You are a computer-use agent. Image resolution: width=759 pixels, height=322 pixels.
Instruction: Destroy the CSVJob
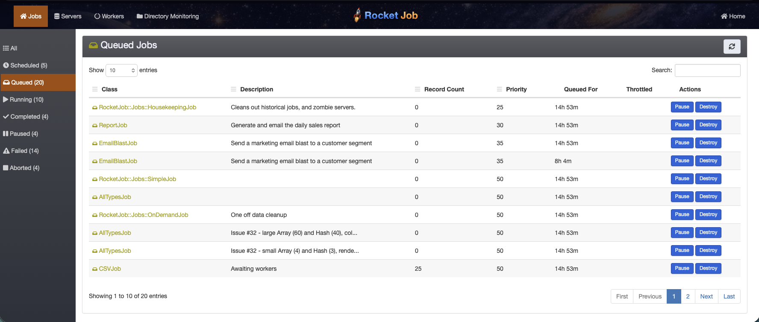coord(708,268)
